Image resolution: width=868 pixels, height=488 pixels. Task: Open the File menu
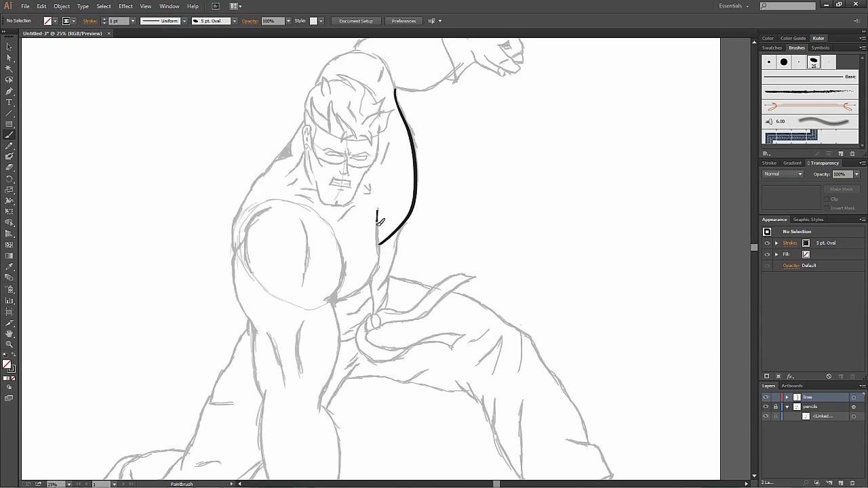pyautogui.click(x=25, y=6)
